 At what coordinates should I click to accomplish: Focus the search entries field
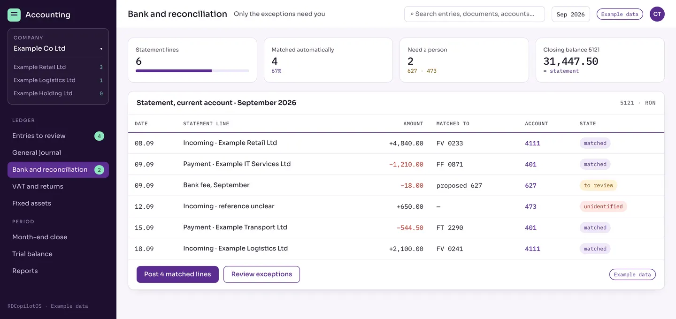[474, 14]
